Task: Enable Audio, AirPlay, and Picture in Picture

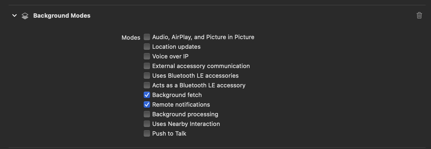Action: 147,37
